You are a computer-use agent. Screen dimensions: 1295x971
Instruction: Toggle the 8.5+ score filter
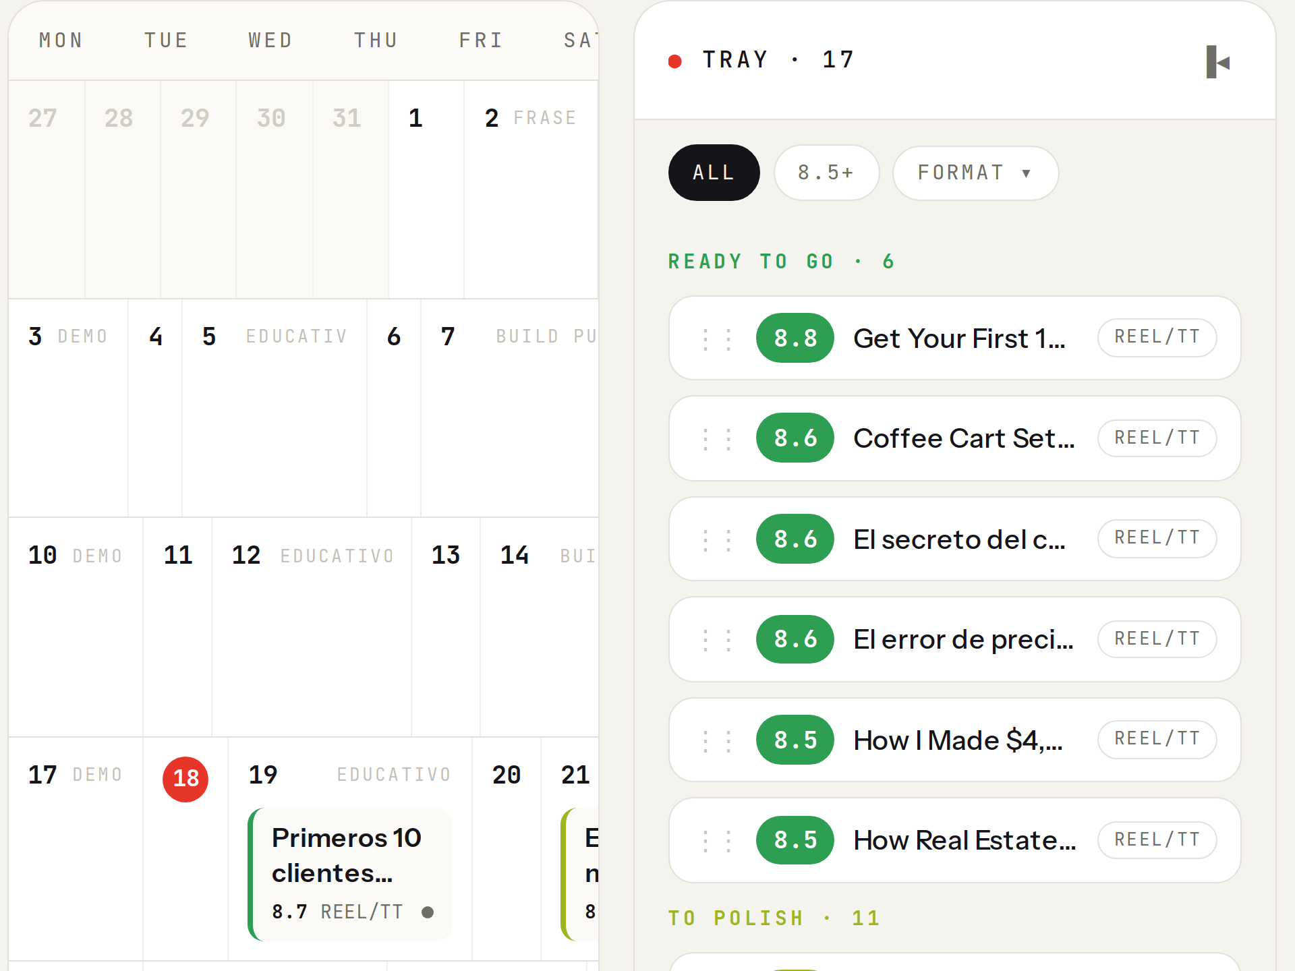tap(826, 173)
